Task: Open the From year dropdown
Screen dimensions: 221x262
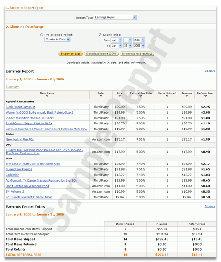Action: [139, 40]
